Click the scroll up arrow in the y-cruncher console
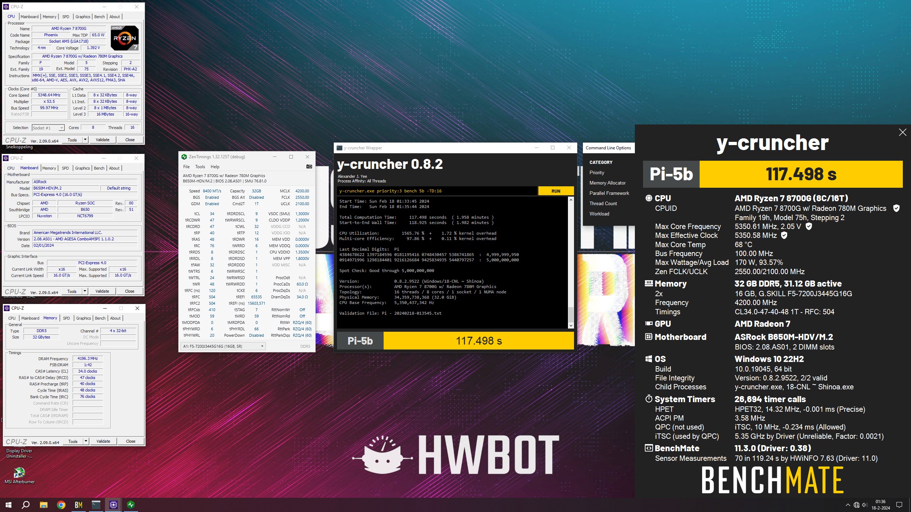Image resolution: width=911 pixels, height=512 pixels. pyautogui.click(x=571, y=200)
